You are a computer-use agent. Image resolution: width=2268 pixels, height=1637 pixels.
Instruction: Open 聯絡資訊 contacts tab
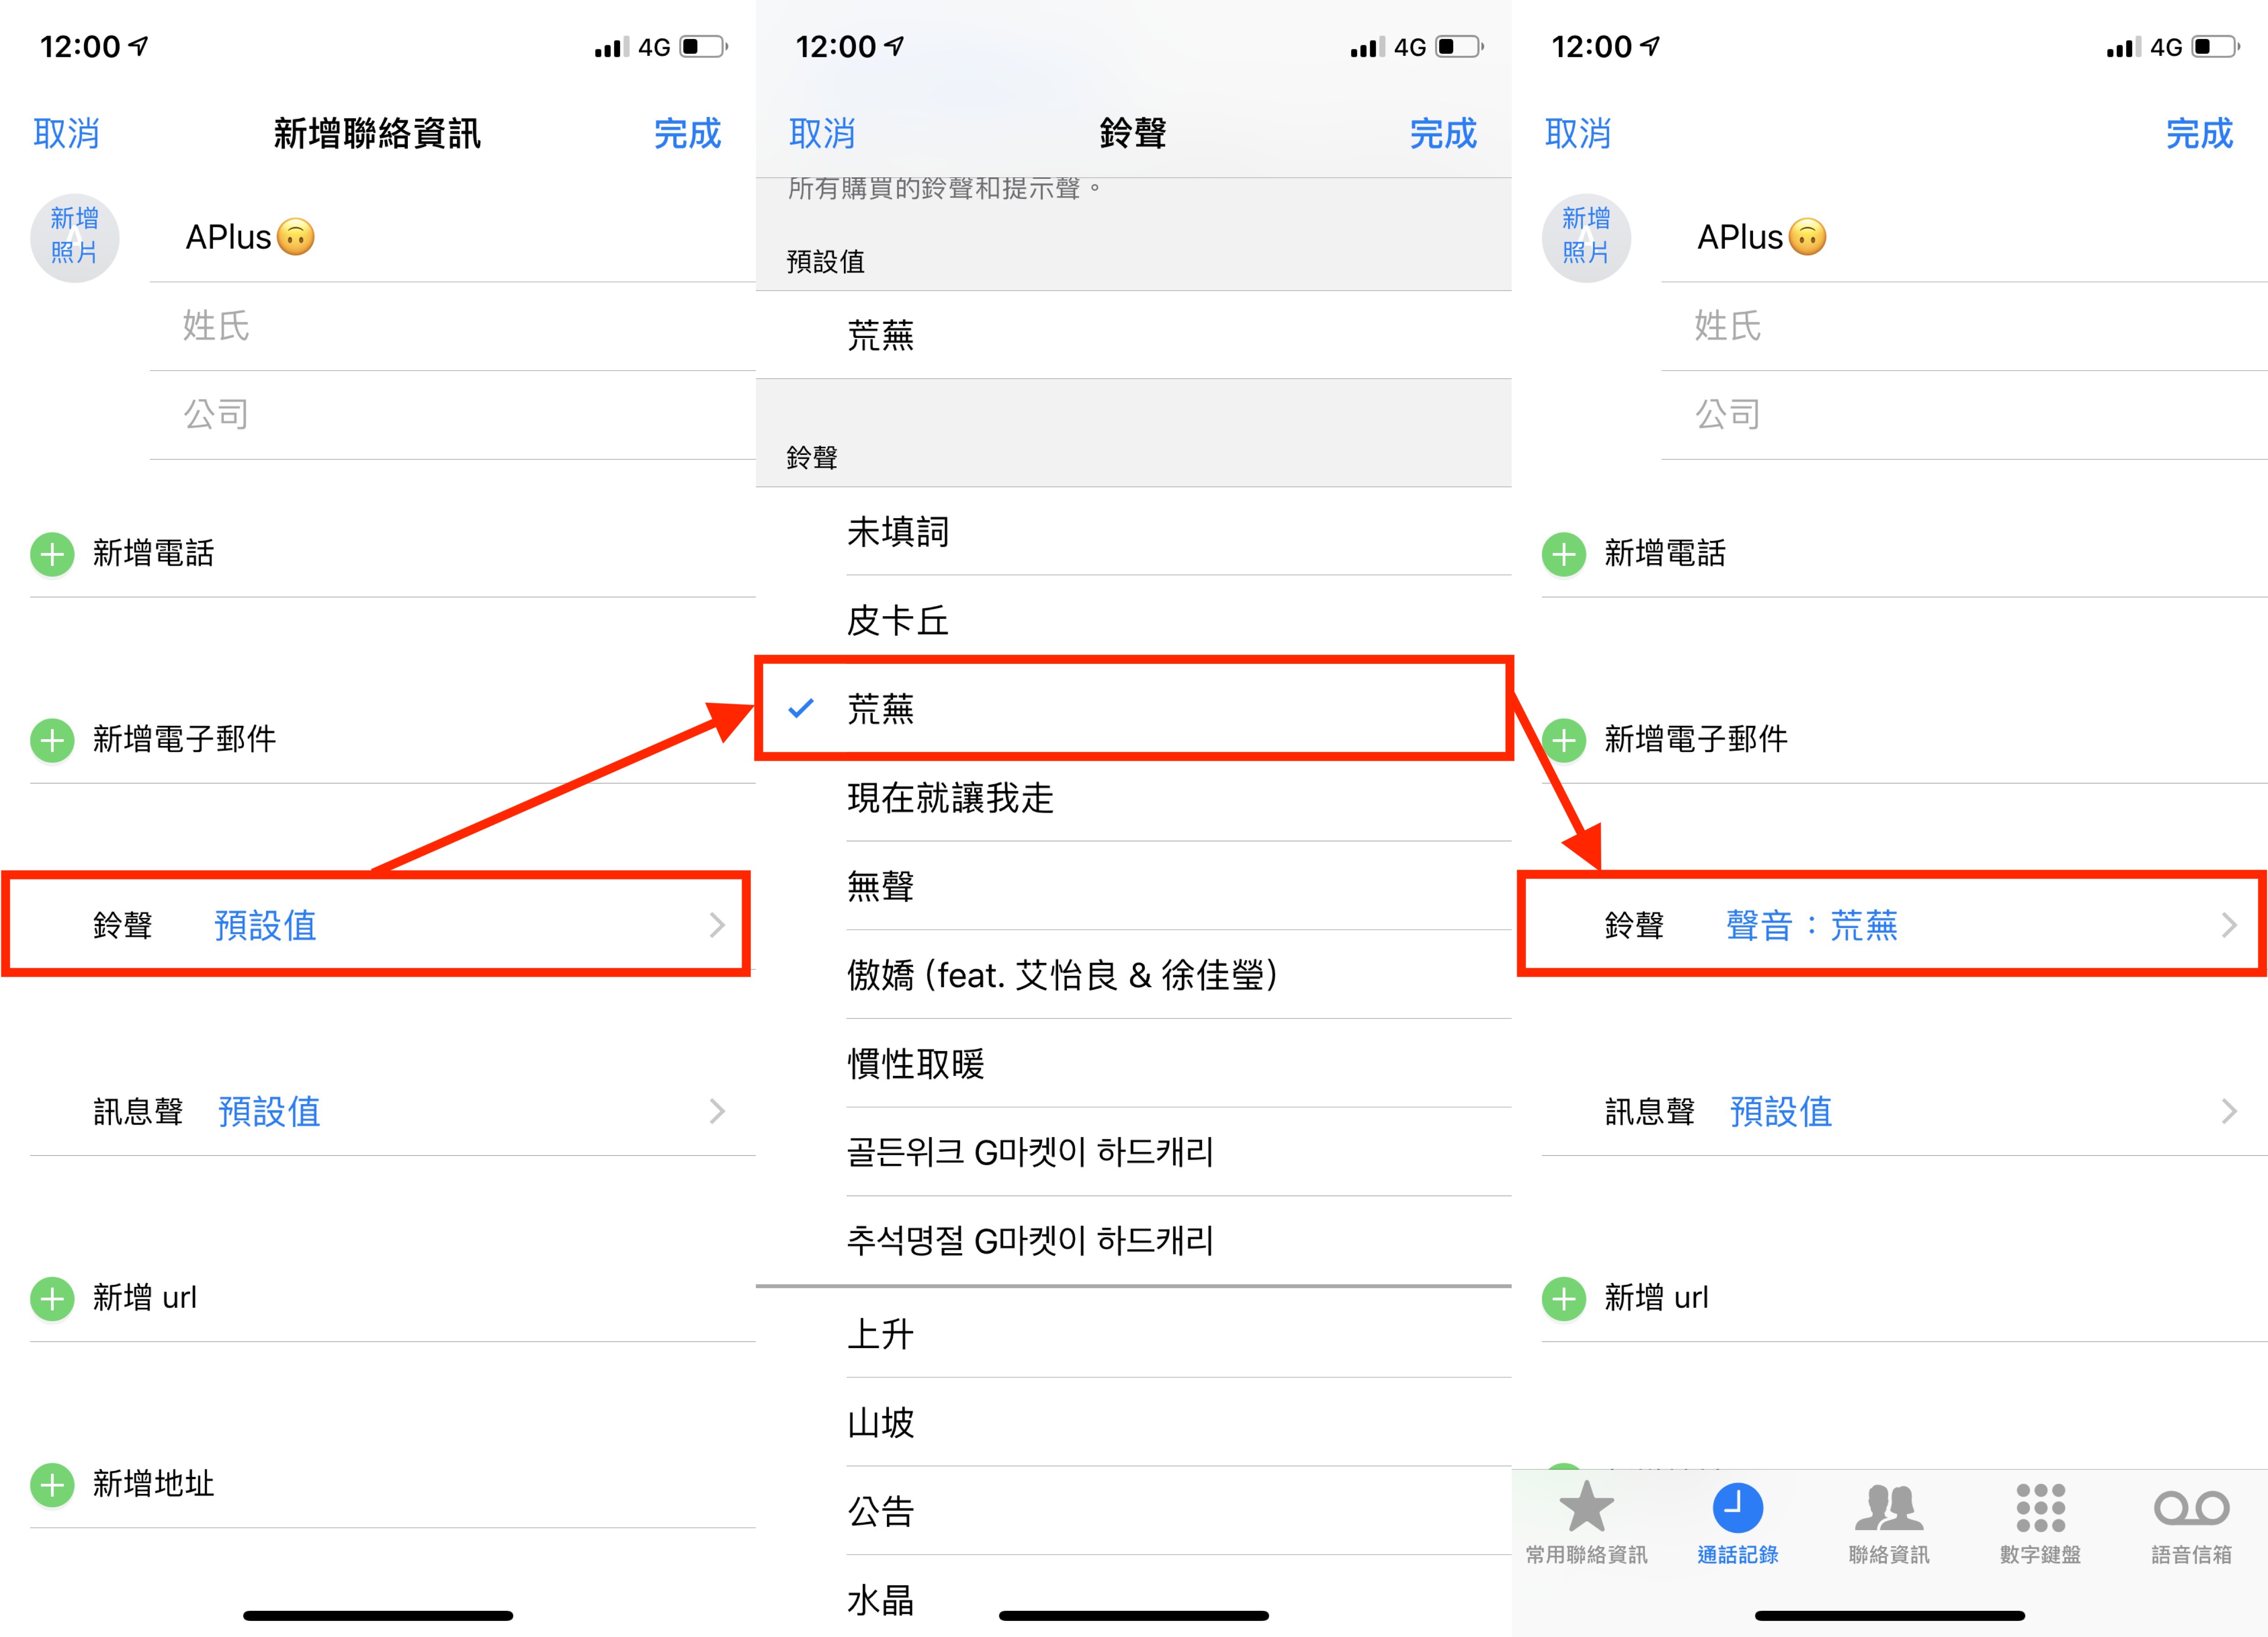(x=1889, y=1524)
